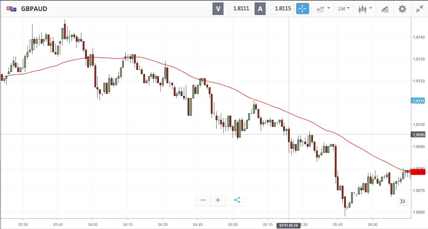Image resolution: width=428 pixels, height=229 pixels.
Task: Click the collapse chart arrows icon
Action: tap(420, 9)
